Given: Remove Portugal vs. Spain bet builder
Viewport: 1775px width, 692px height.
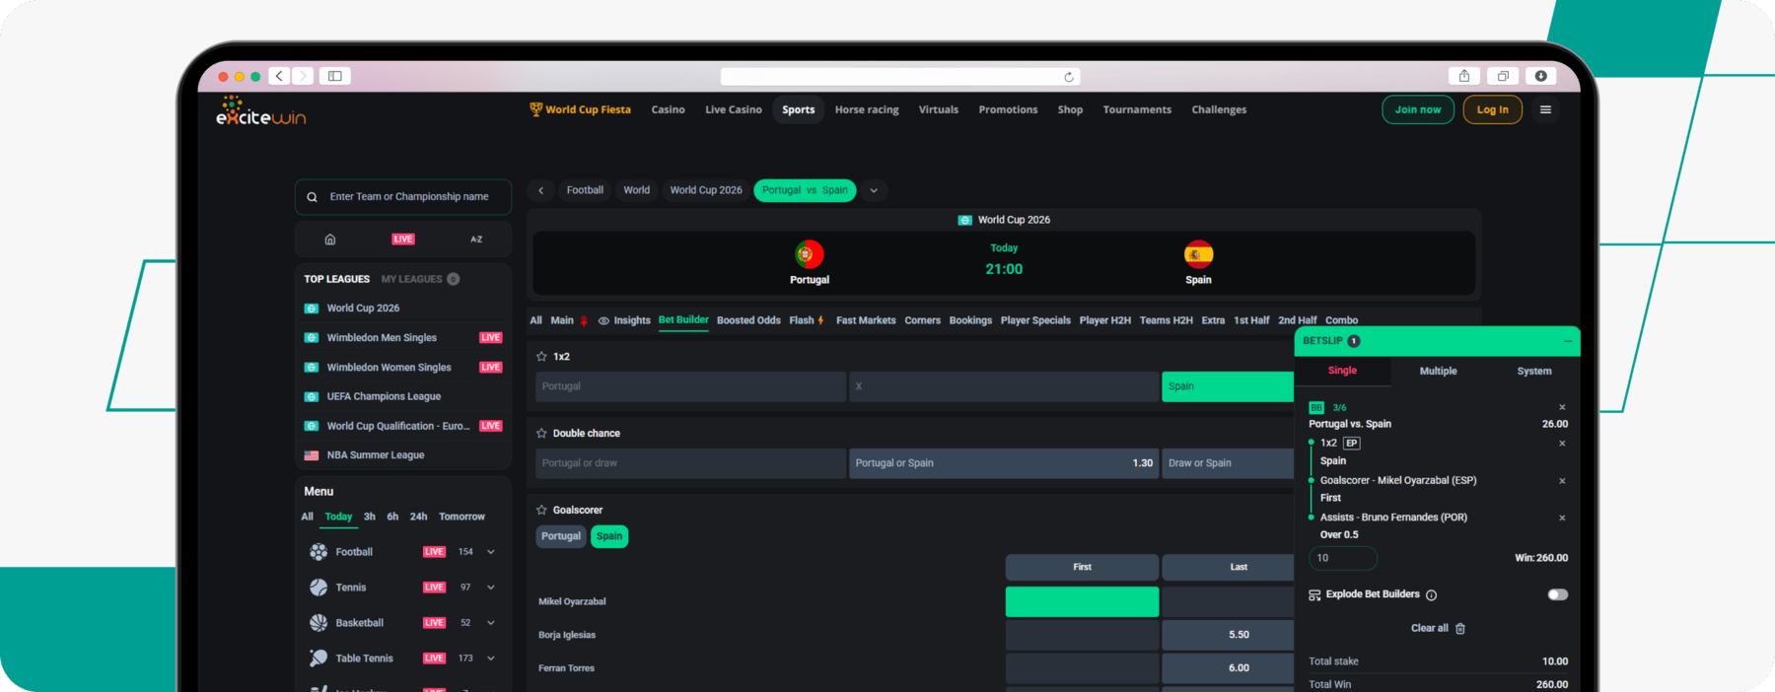Looking at the screenshot, I should tap(1562, 407).
